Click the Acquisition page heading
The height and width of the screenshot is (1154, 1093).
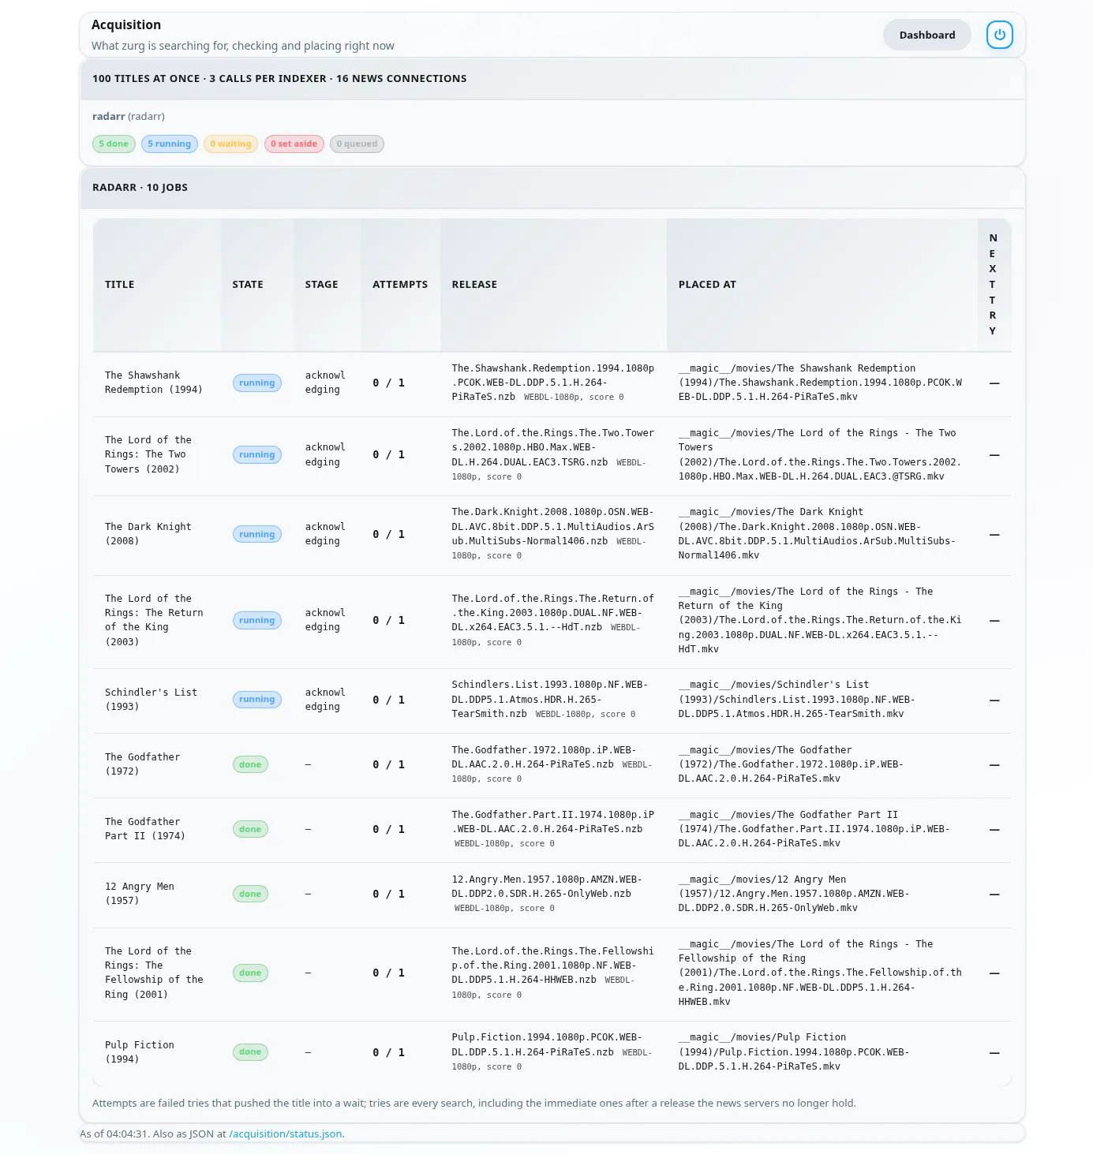point(126,25)
